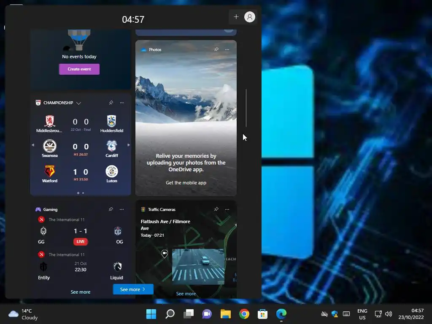Select the Entity team logo

coord(43,267)
